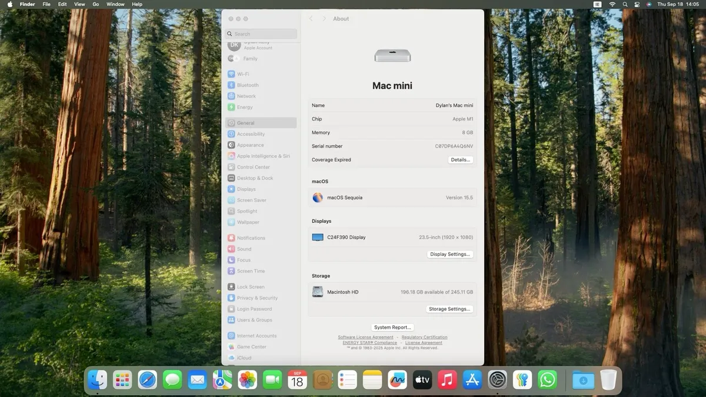
Task: Click the settings Search field
Action: [x=261, y=34]
